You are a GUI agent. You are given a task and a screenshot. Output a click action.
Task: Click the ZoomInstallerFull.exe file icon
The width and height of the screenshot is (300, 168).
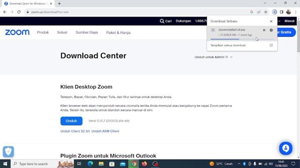[x=213, y=30]
